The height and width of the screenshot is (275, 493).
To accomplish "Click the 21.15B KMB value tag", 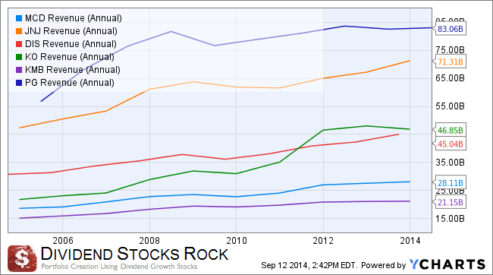I will 450,202.
